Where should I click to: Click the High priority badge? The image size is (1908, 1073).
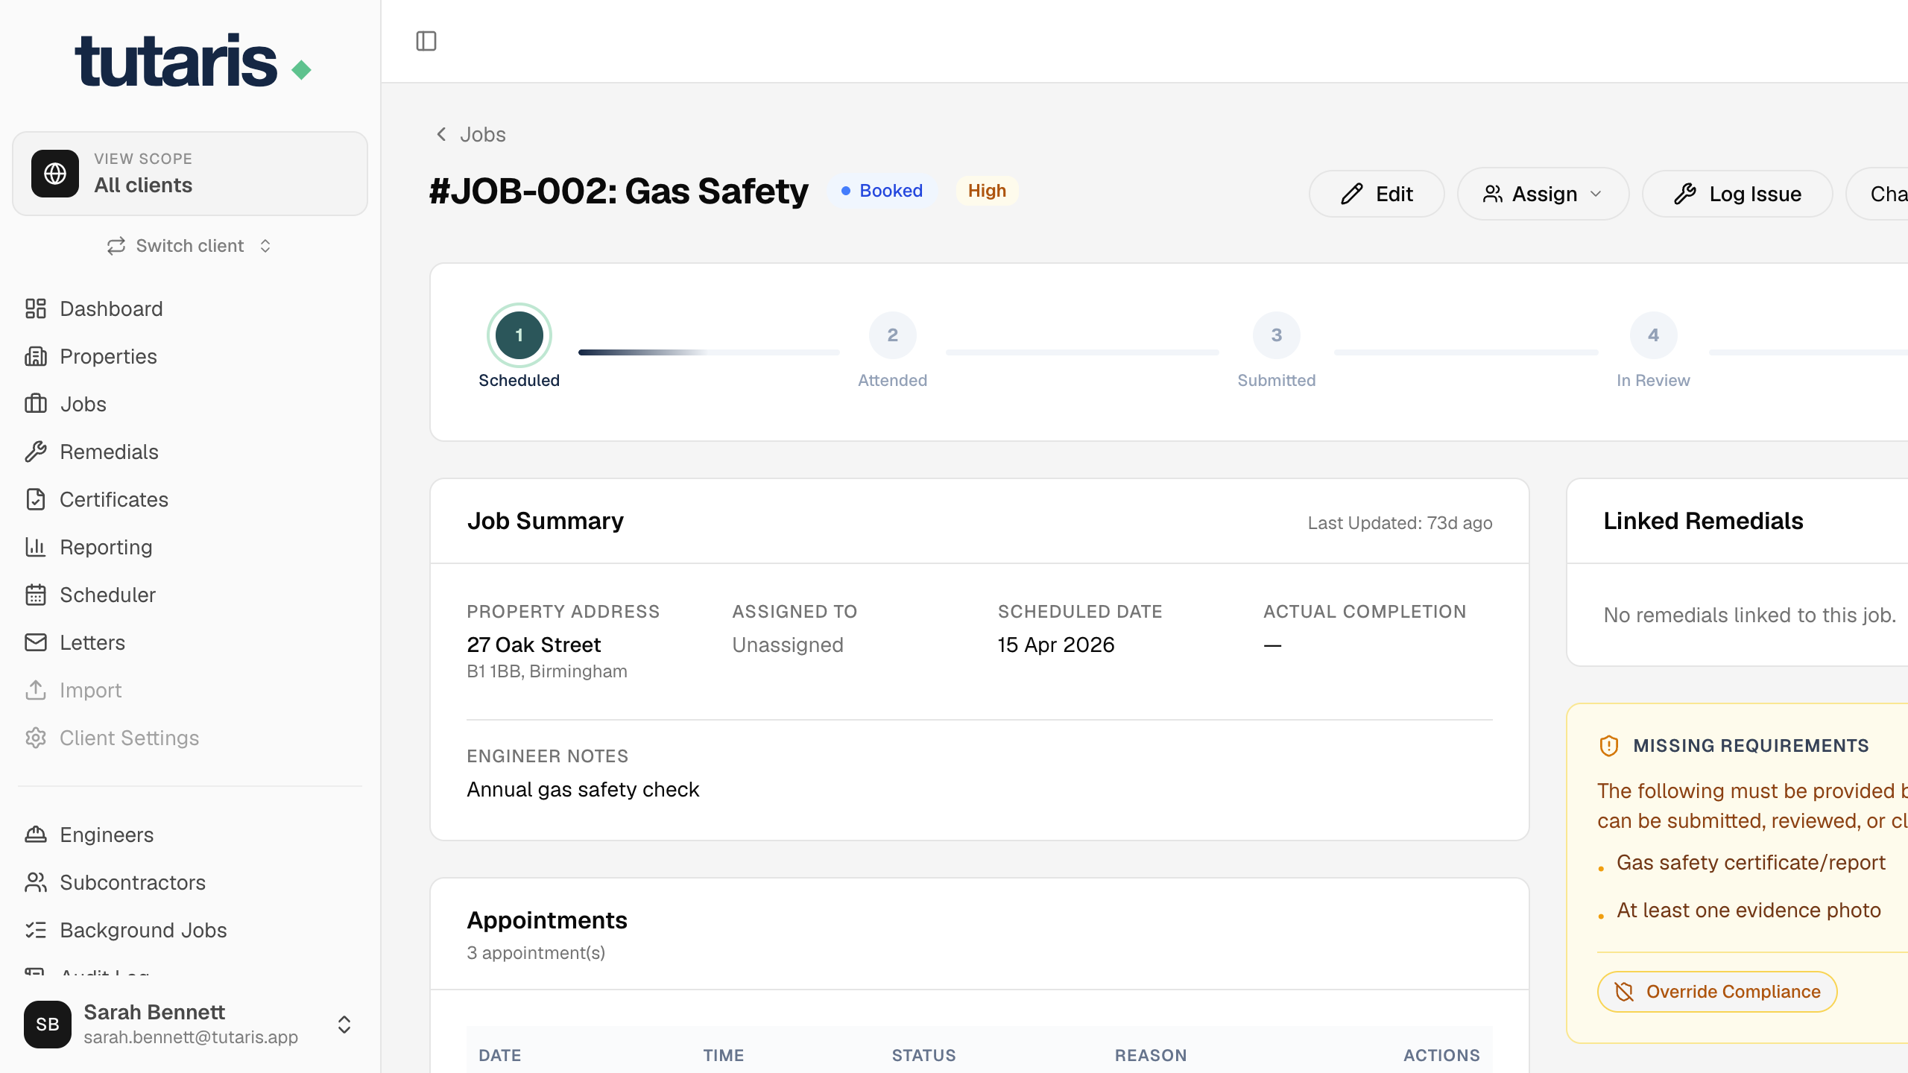pyautogui.click(x=987, y=191)
